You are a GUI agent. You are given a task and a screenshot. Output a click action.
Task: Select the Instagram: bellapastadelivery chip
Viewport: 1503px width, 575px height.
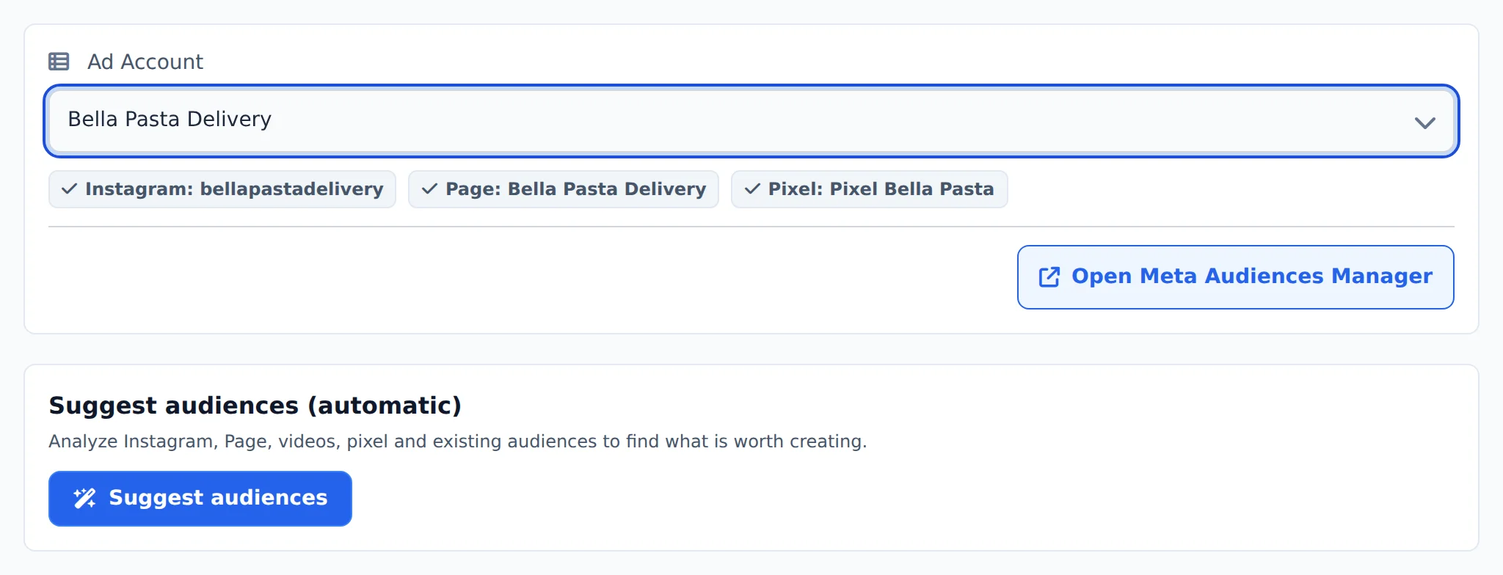point(222,189)
